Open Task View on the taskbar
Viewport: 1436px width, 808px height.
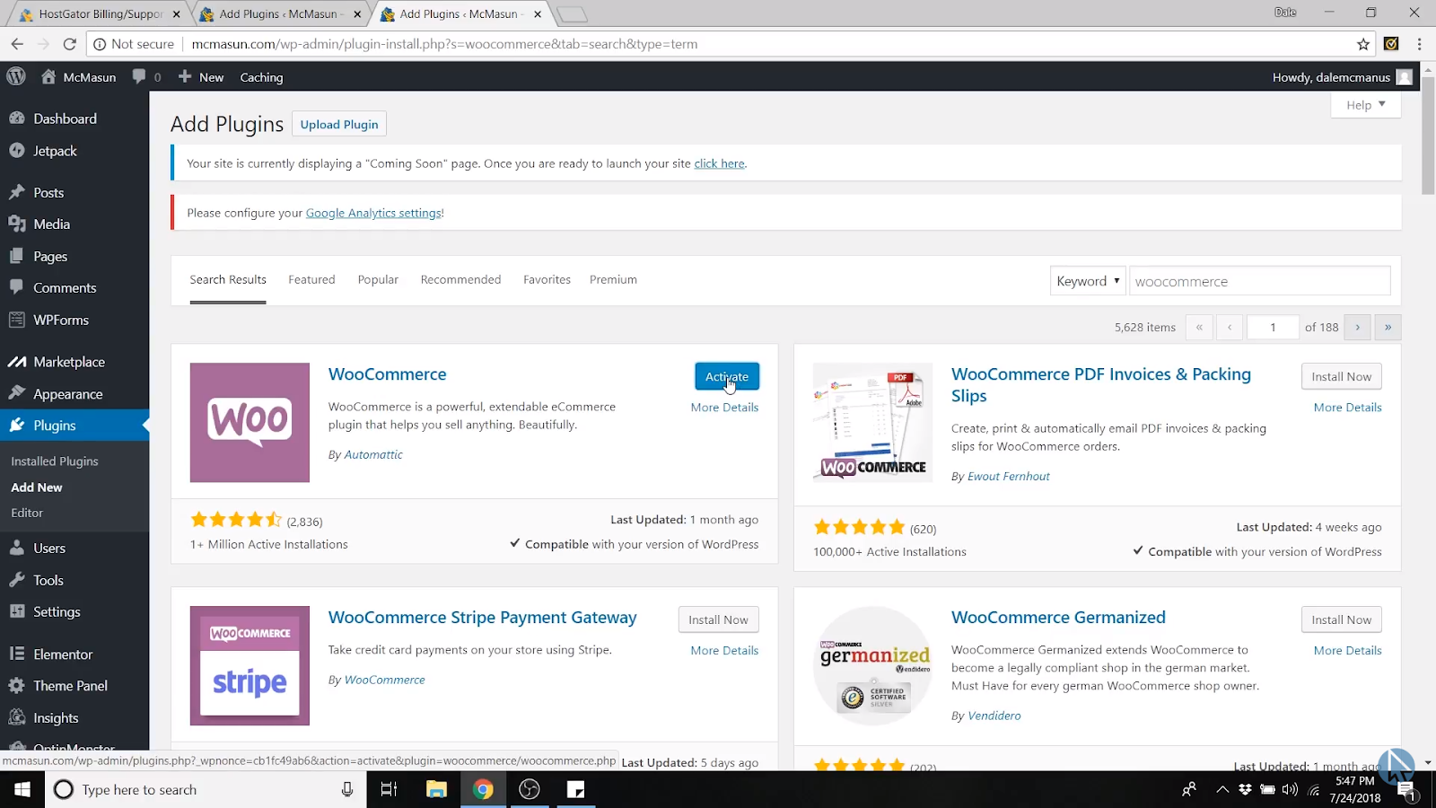point(389,789)
